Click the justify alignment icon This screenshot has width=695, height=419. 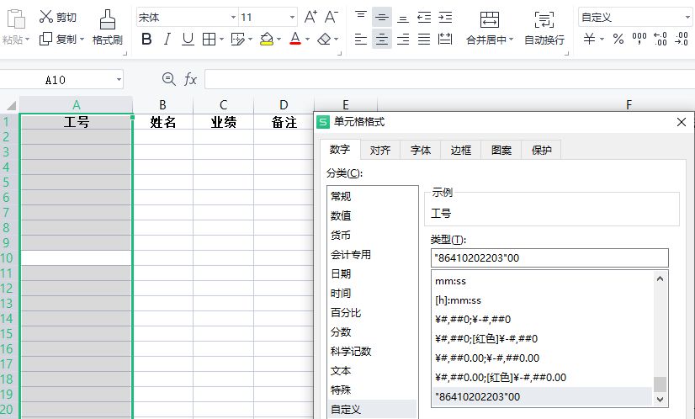point(424,40)
